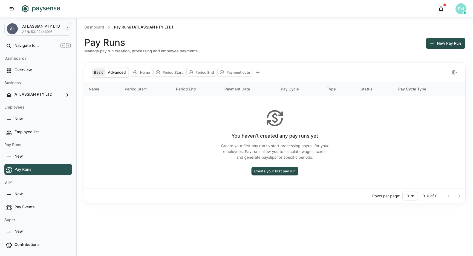
Task: Click the plus icon in New Pay Run button
Action: click(432, 43)
